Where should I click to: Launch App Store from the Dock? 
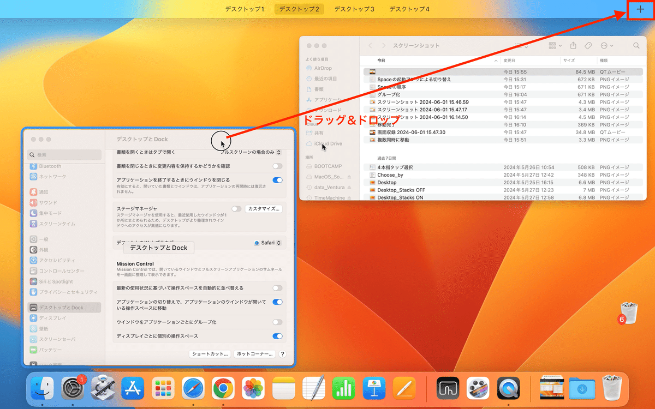pyautogui.click(x=133, y=389)
